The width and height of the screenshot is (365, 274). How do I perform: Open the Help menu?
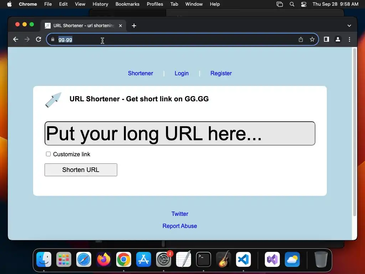tap(215, 4)
